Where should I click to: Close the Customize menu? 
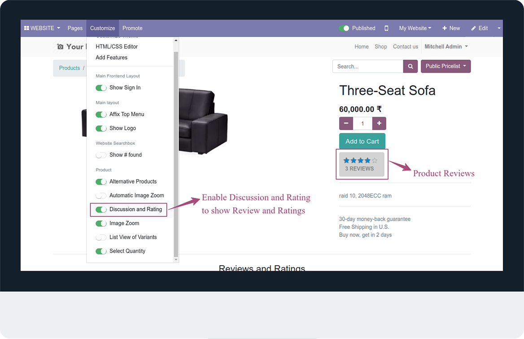tap(102, 28)
